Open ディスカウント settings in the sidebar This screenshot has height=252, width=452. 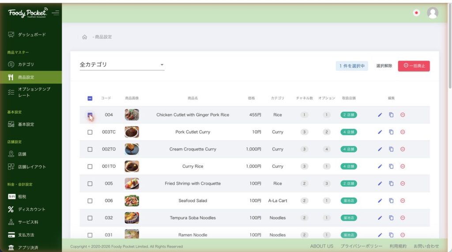coord(31,209)
